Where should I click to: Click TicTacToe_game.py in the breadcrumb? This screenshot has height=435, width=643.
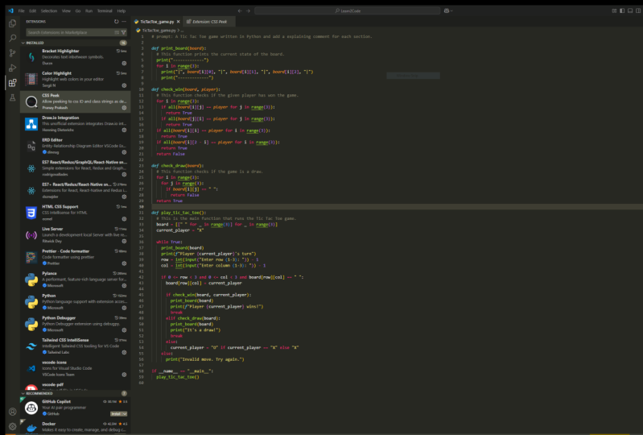pyautogui.click(x=159, y=31)
